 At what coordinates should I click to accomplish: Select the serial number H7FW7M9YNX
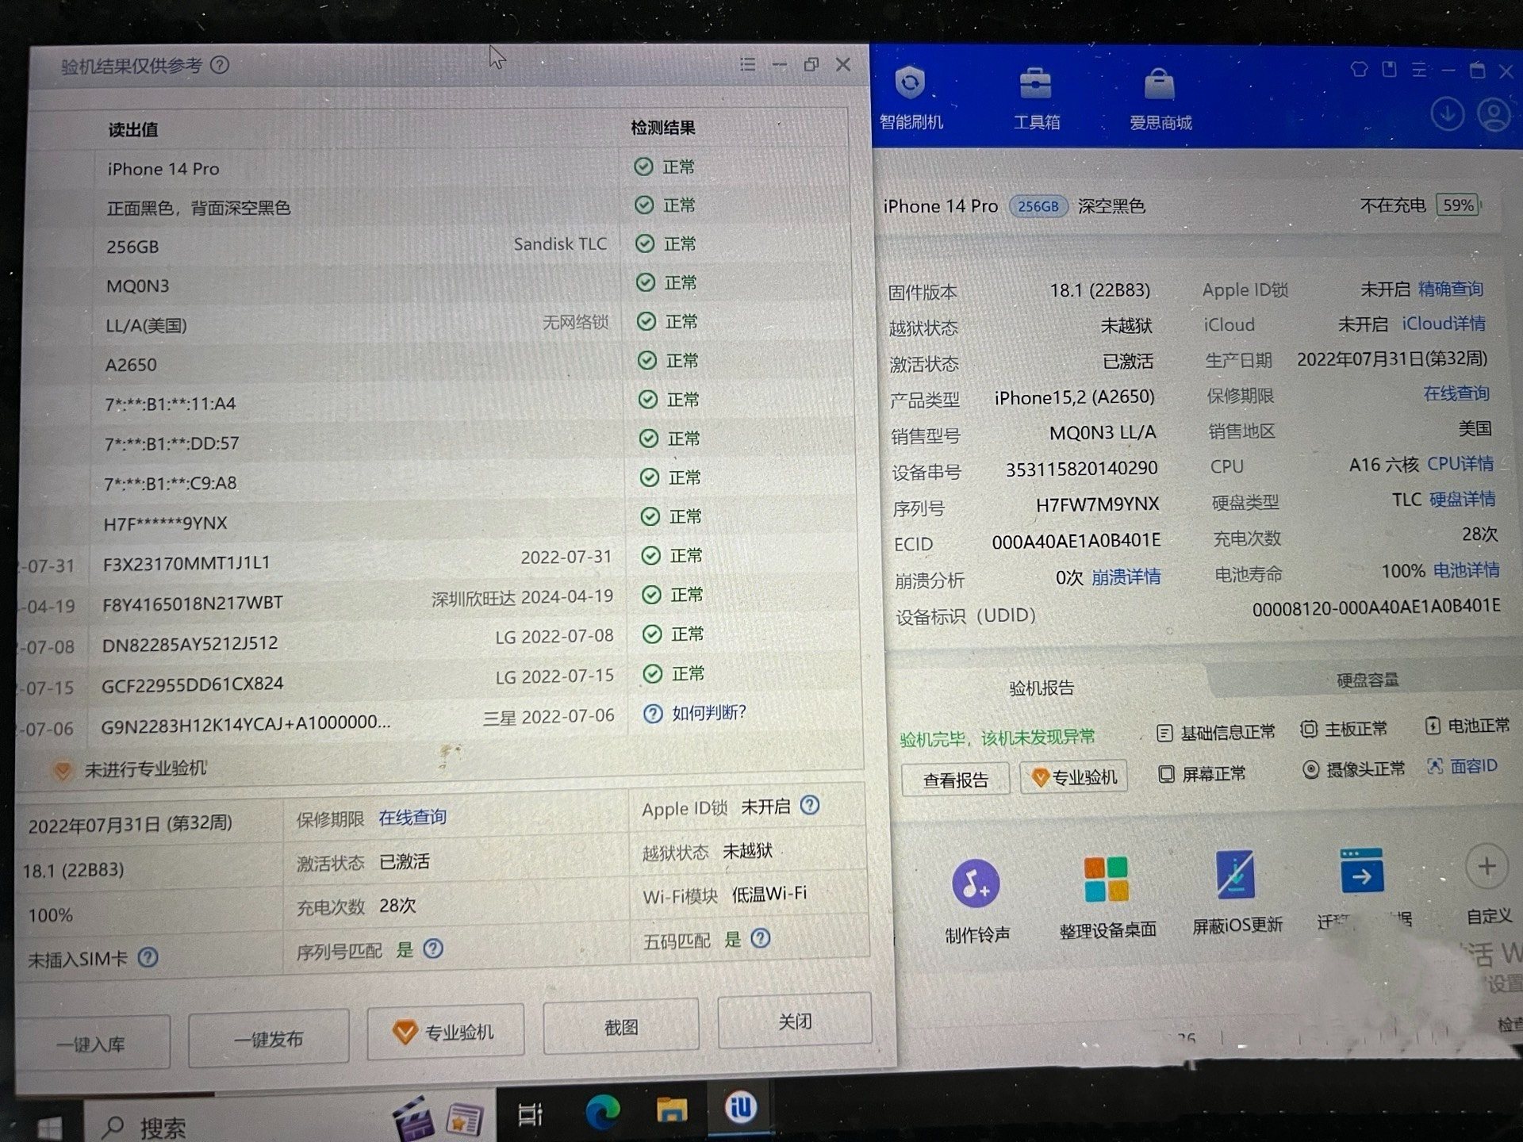pos(1097,504)
